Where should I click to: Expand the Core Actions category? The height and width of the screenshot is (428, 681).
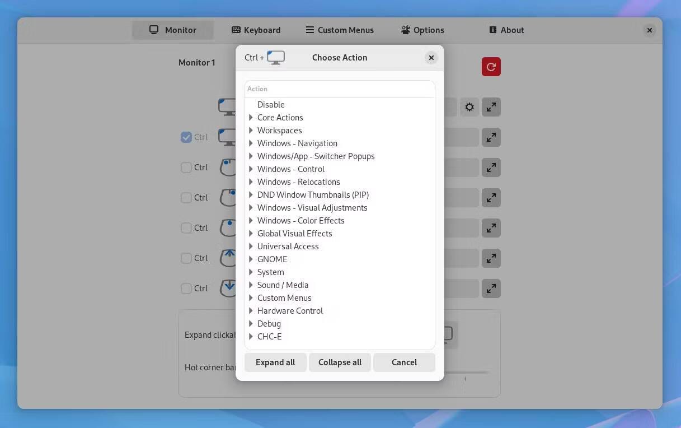coord(251,117)
